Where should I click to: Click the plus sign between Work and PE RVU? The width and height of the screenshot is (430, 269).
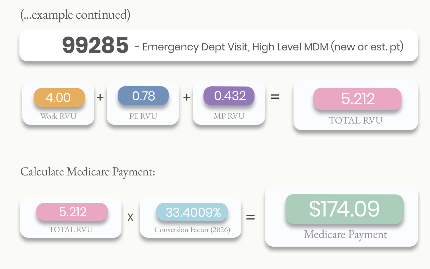click(100, 98)
